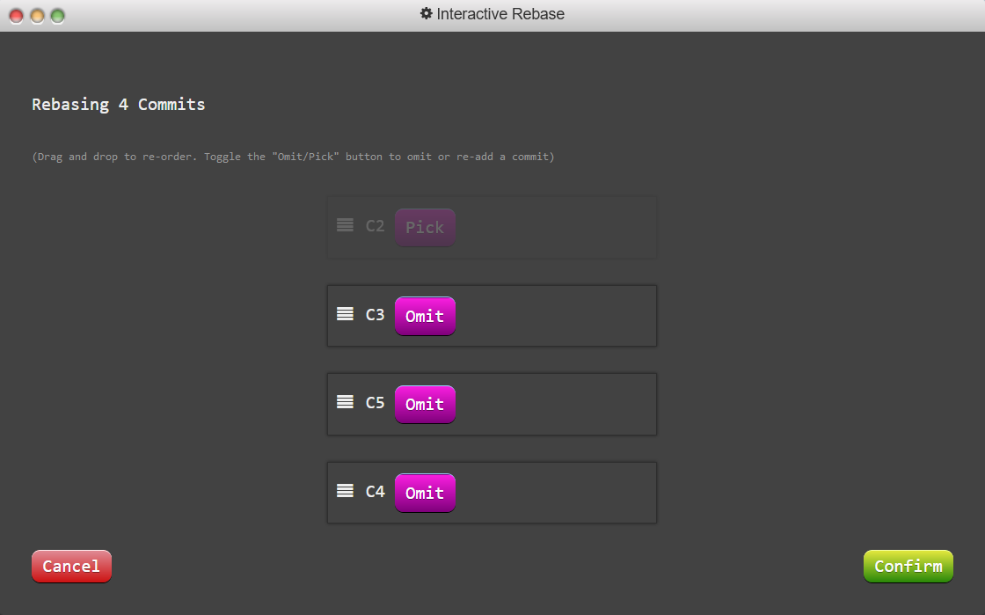Toggle the Omit button for commit C5
The image size is (985, 615).
point(425,404)
